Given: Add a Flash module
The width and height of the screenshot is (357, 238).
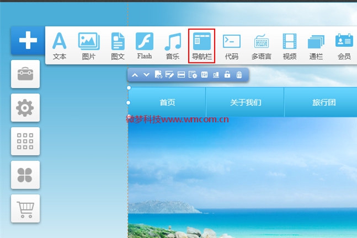Looking at the screenshot, I should click(145, 46).
